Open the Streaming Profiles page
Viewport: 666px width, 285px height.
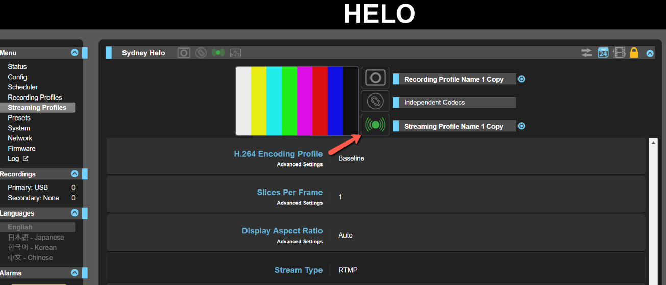coord(37,108)
